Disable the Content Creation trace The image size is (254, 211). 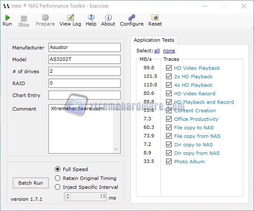coord(169,110)
